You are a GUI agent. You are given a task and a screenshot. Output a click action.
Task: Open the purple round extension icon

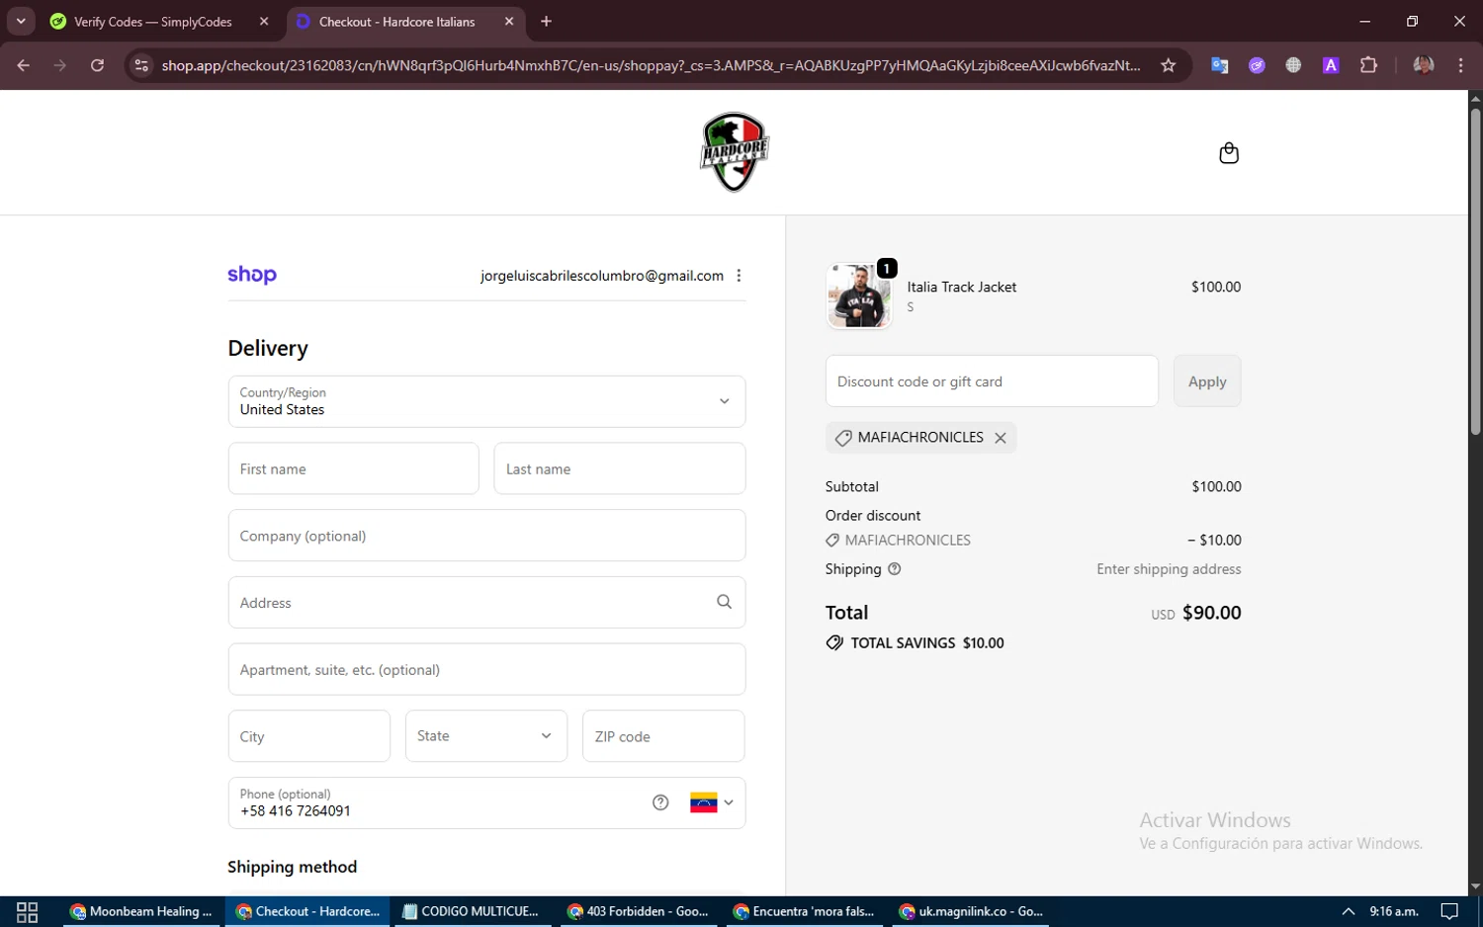[x=1257, y=65]
